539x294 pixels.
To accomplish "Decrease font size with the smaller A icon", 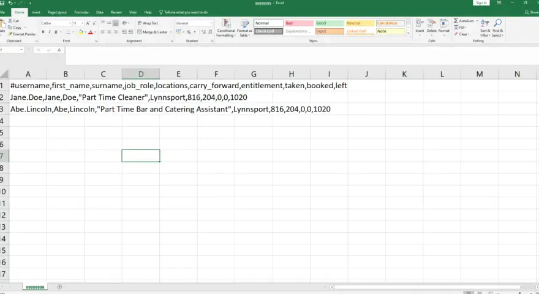I will 94,23.
